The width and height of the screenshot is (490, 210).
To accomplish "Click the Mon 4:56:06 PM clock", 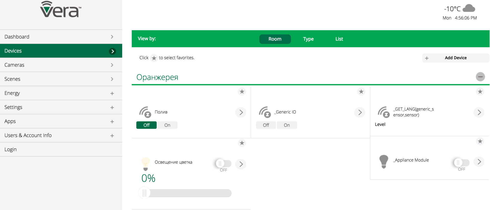I will coord(460,18).
